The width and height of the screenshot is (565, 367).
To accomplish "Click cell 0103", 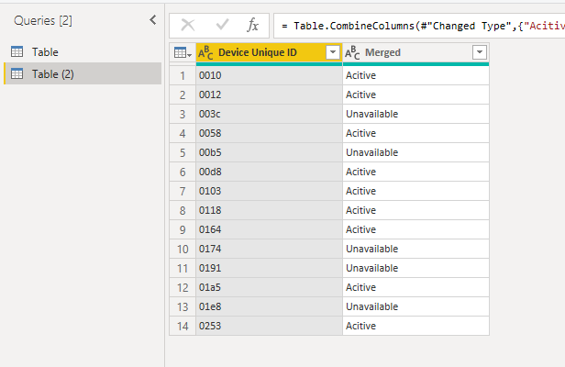I will point(269,191).
